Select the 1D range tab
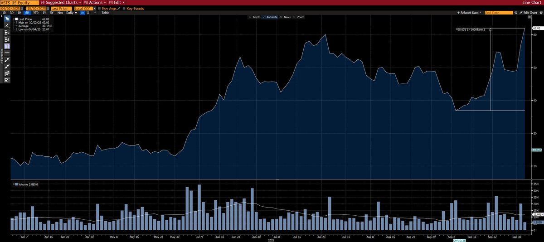The height and width of the screenshot is (242, 544). tap(4, 13)
